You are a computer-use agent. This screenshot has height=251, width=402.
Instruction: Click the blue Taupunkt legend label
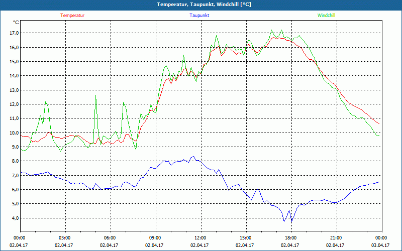click(199, 16)
